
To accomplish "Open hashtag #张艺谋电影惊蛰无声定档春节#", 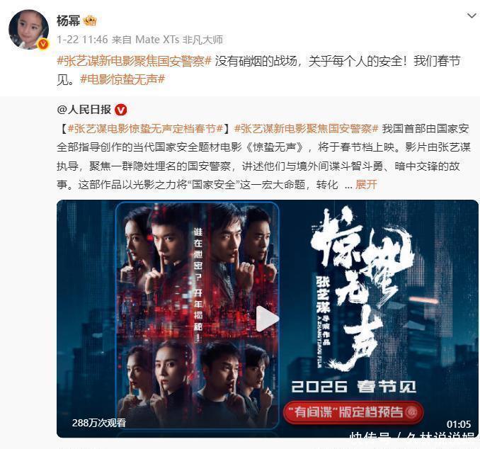I will (x=145, y=129).
